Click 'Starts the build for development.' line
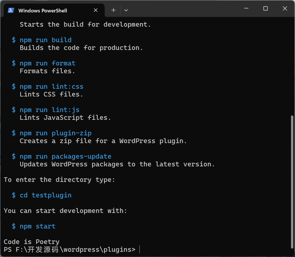The image size is (295, 257). tap(85, 24)
